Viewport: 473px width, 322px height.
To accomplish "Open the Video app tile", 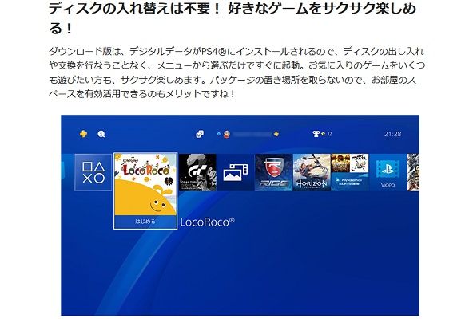I will (x=388, y=172).
